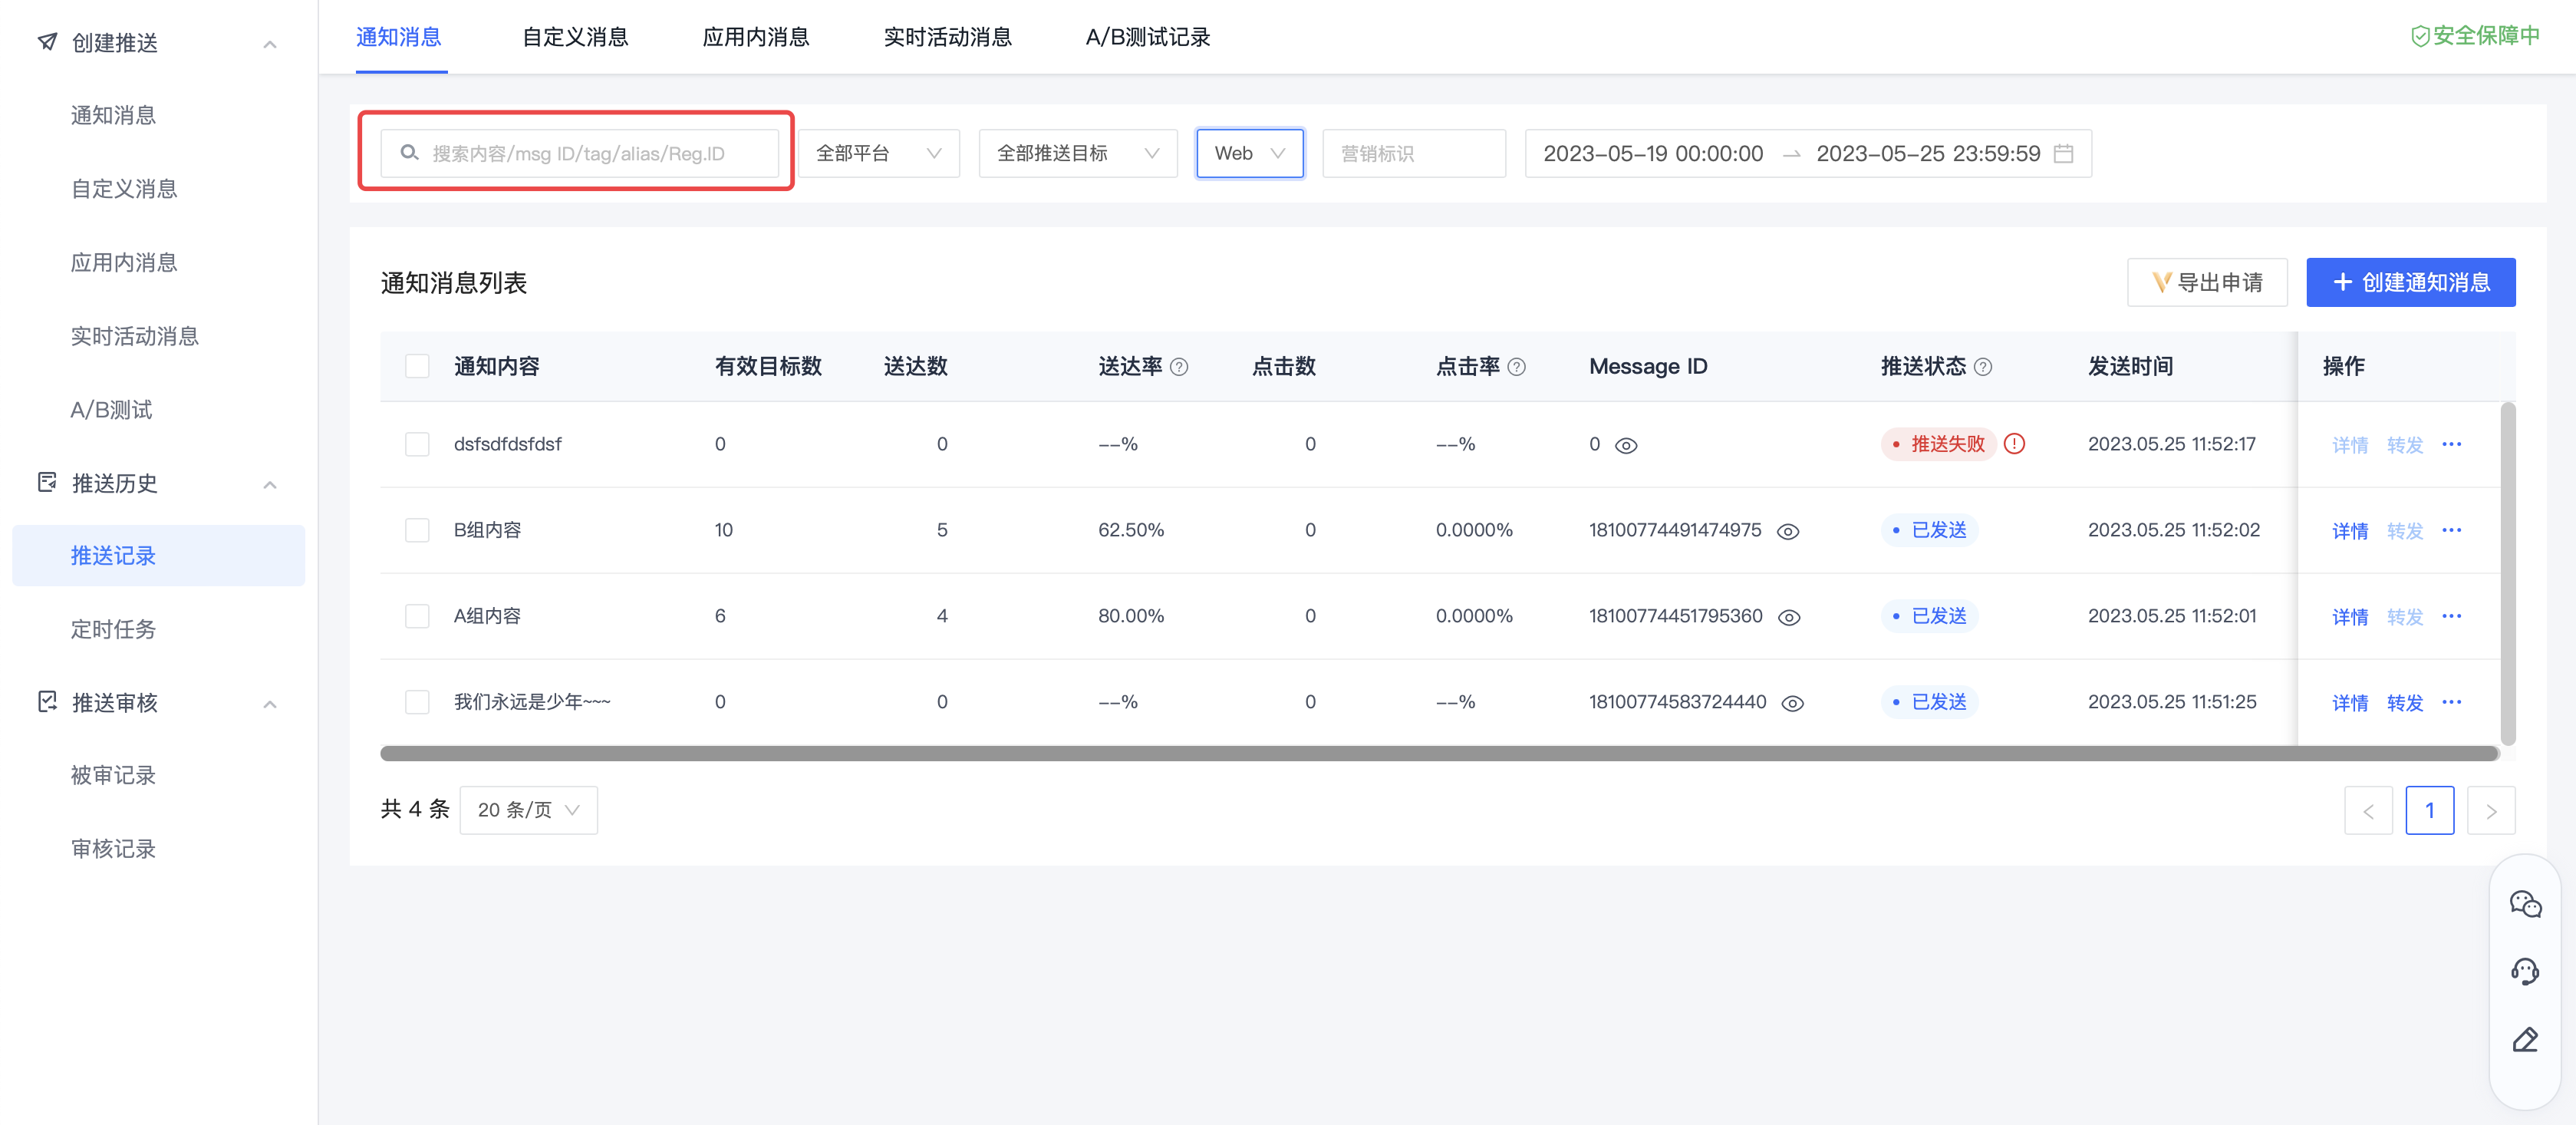2576x1125 pixels.
Task: Open the customer service headset icon
Action: (x=2525, y=971)
